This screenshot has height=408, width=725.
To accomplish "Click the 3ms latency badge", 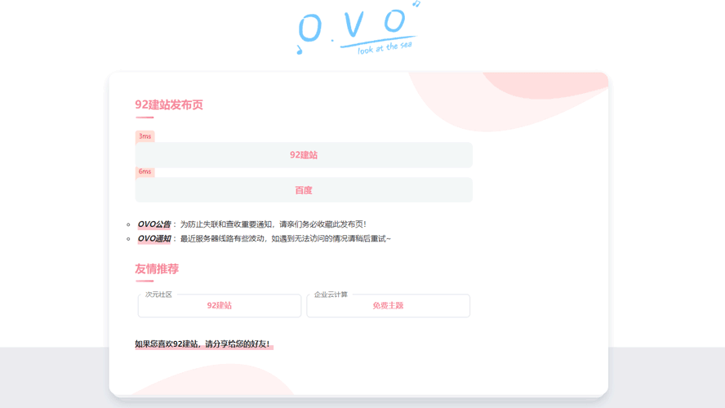I will 145,136.
